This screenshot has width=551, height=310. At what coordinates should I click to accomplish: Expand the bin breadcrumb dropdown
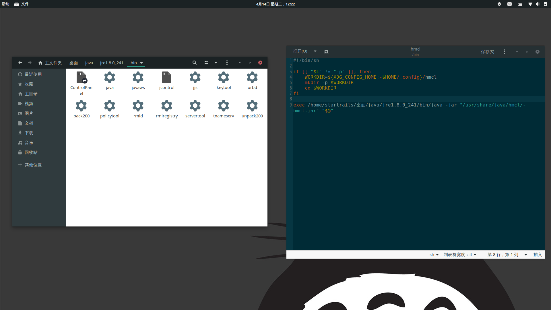click(141, 63)
